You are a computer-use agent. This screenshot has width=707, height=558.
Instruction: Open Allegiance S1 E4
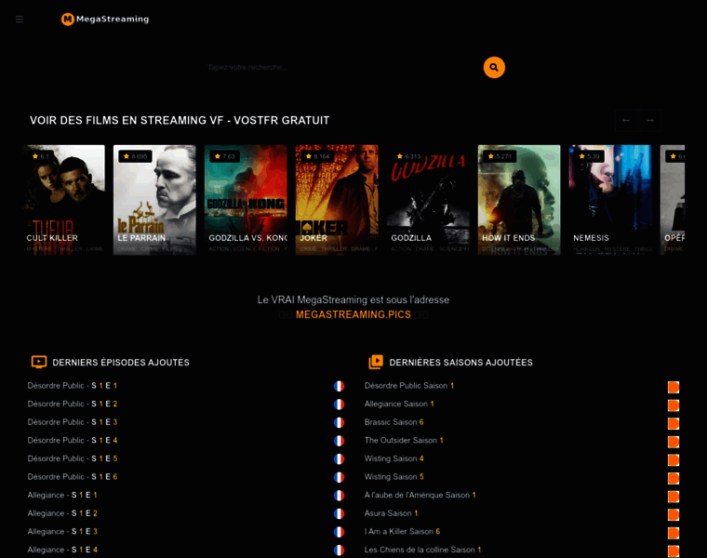(62, 550)
